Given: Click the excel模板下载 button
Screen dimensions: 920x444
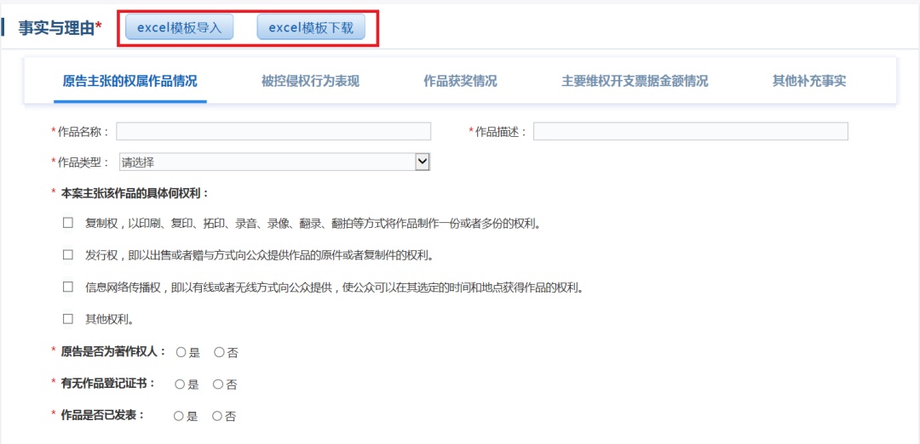Looking at the screenshot, I should (311, 27).
